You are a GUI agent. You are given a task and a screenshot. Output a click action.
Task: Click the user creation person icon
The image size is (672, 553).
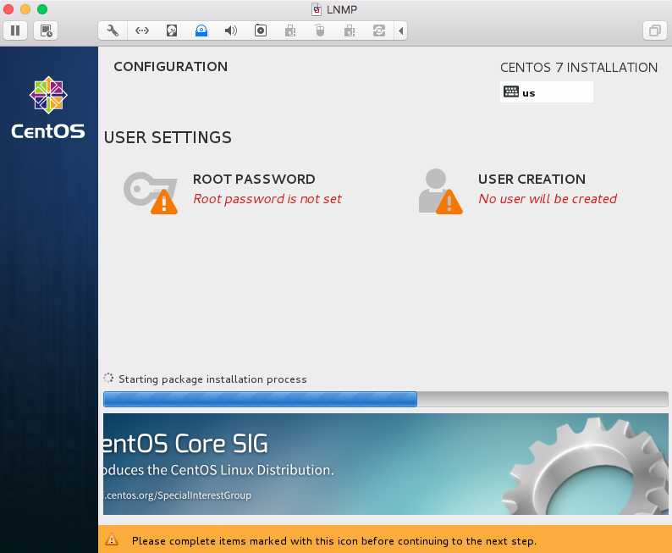(x=440, y=191)
